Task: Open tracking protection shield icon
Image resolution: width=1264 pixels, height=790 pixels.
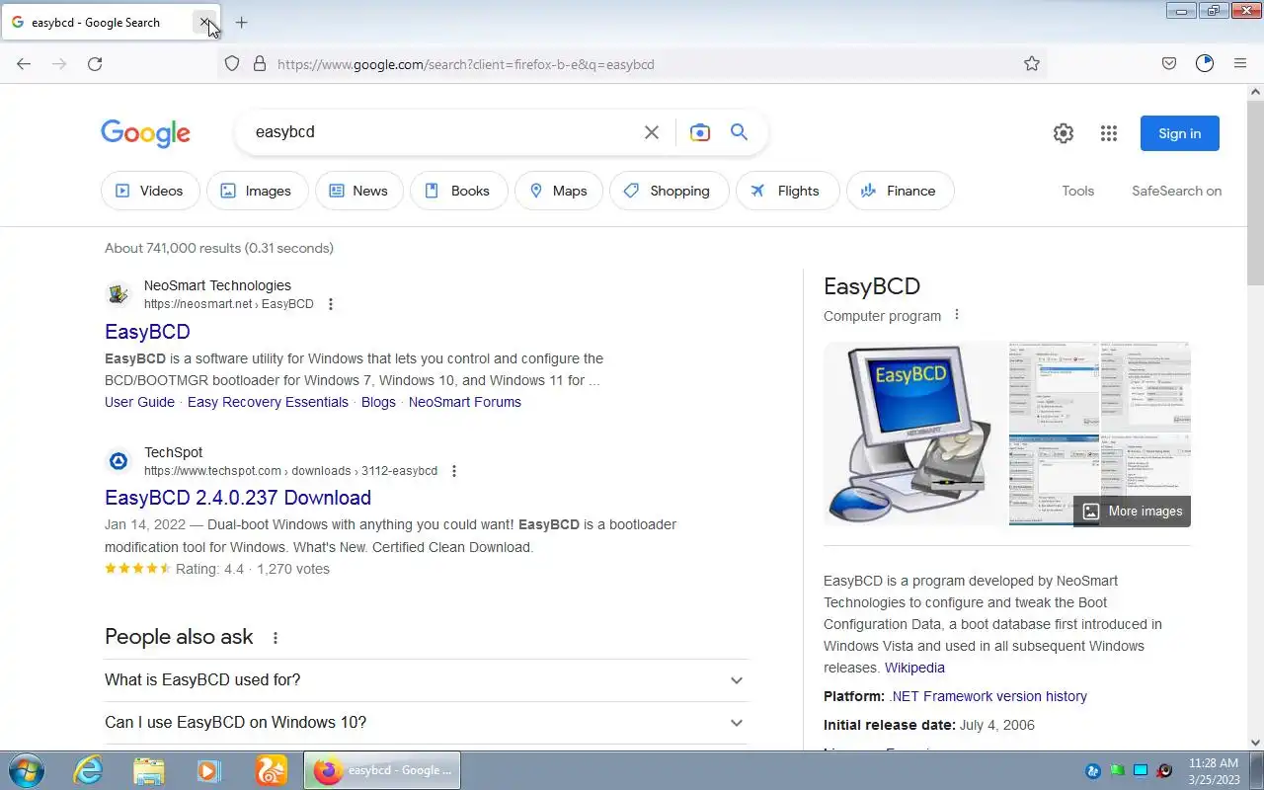Action: 232,63
